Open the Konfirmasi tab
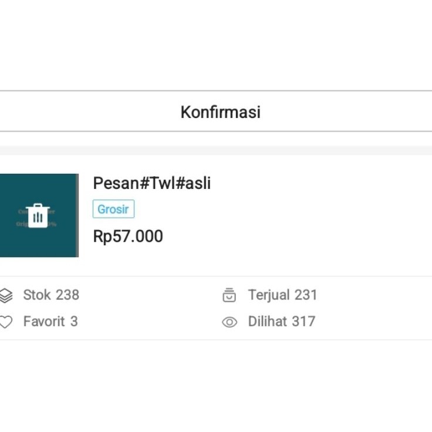 tap(220, 112)
